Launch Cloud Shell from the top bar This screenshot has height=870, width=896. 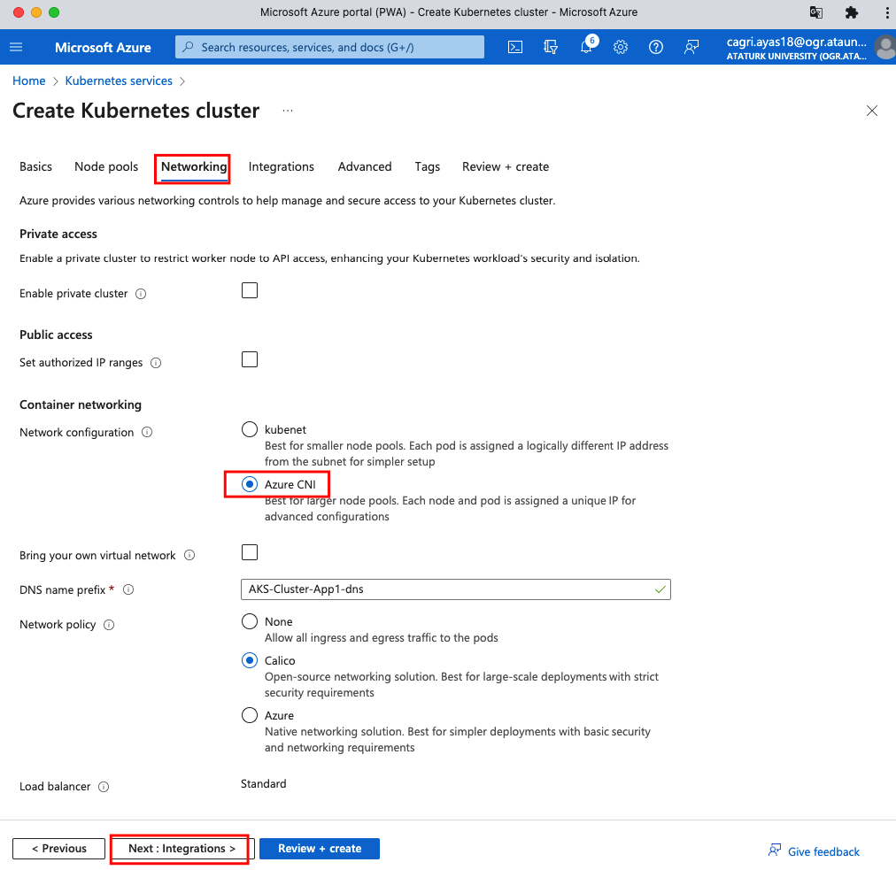tap(515, 47)
